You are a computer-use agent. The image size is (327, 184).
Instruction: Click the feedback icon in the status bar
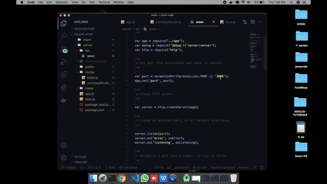click(x=254, y=167)
